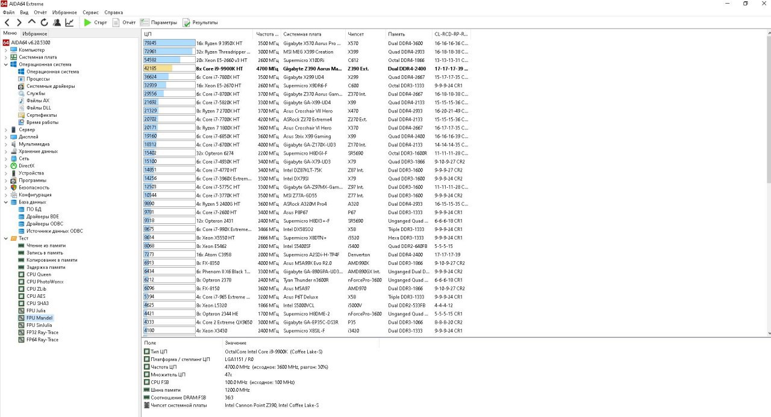The height and width of the screenshot is (417, 771).
Task: Sort by the Системная плата column header
Action: point(313,34)
